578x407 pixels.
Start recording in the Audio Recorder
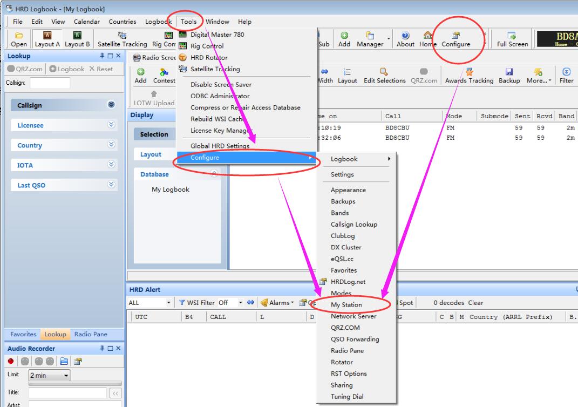(x=11, y=361)
